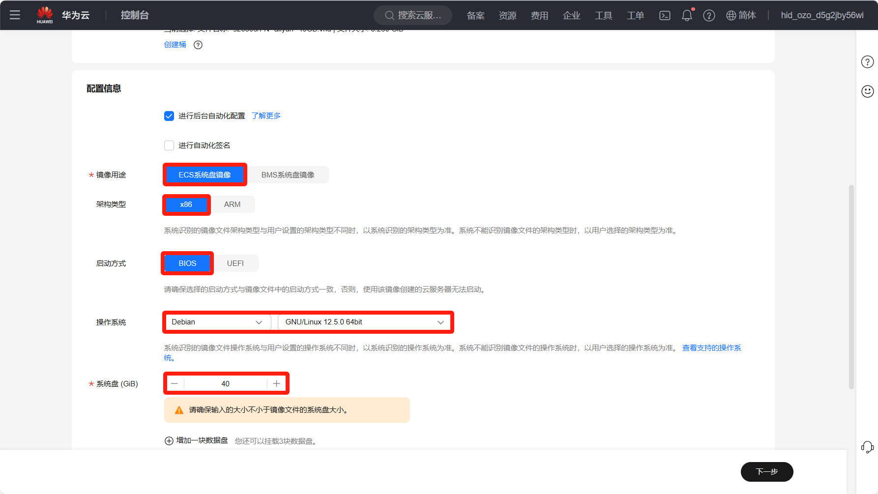This screenshot has height=494, width=878.
Task: Click the 了解更多 link
Action: point(266,116)
